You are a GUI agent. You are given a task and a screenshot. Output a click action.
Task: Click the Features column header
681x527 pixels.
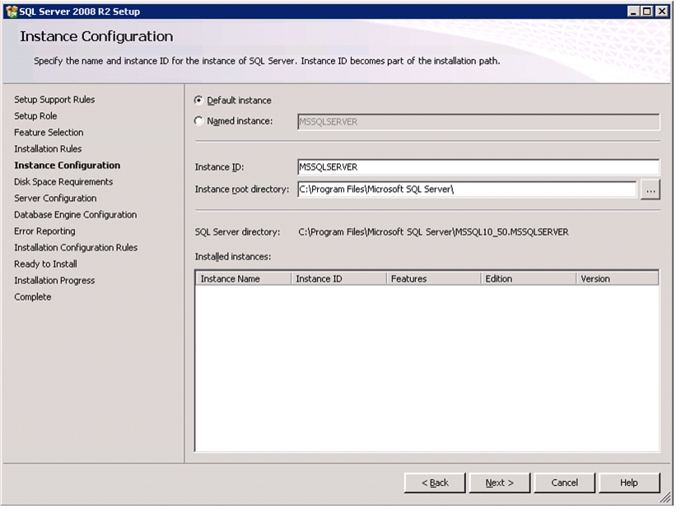pos(433,278)
